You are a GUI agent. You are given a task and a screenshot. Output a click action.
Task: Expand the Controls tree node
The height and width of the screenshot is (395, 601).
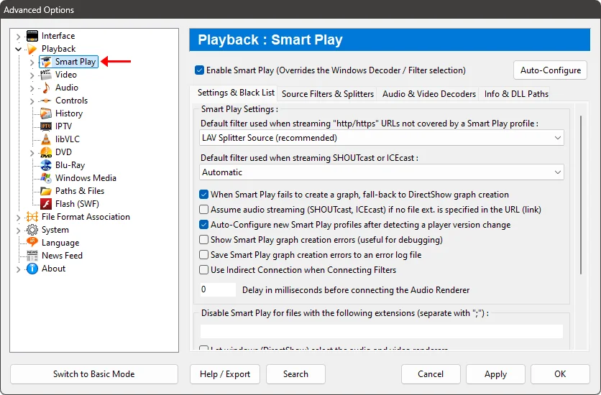32,101
